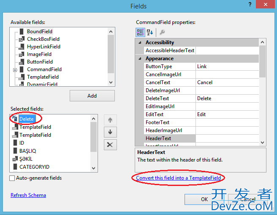Click Convert this field into a TemplateField
The height and width of the screenshot is (215, 277).
[179, 178]
